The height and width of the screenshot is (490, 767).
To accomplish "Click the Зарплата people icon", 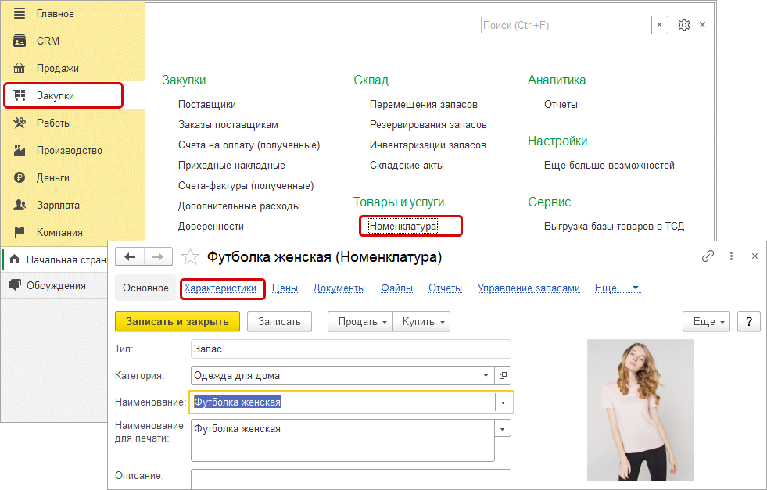I will pos(19,205).
